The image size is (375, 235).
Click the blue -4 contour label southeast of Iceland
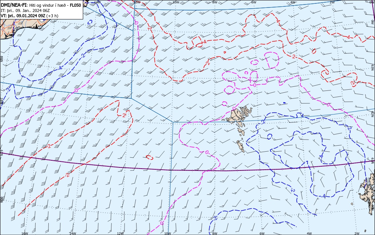[x=60, y=68]
